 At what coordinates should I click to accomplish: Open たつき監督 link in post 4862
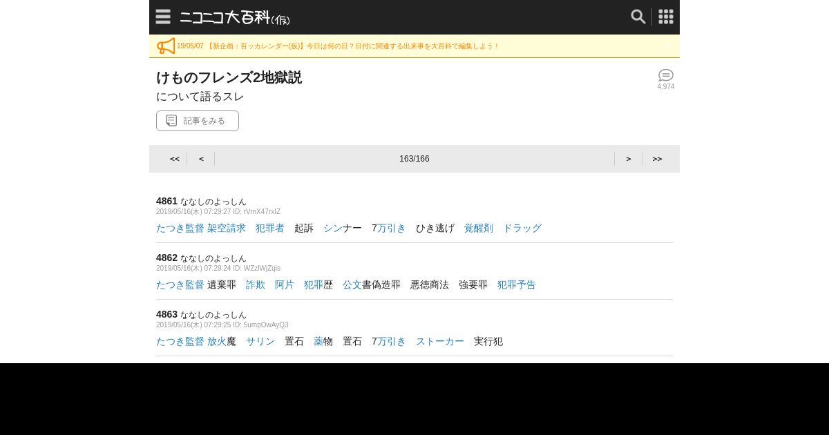(180, 284)
